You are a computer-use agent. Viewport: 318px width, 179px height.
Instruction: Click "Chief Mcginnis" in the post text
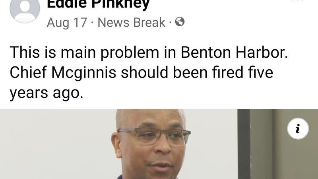(63, 73)
